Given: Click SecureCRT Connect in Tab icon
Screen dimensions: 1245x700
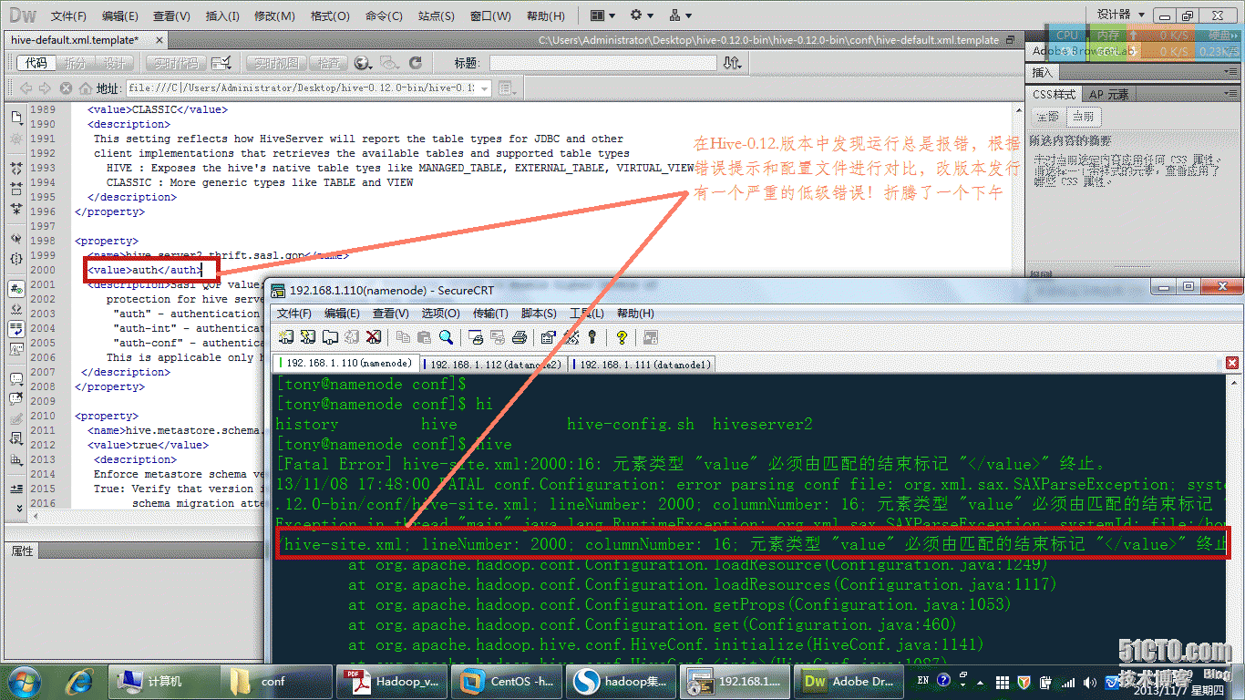Looking at the screenshot, I should pyautogui.click(x=330, y=337).
